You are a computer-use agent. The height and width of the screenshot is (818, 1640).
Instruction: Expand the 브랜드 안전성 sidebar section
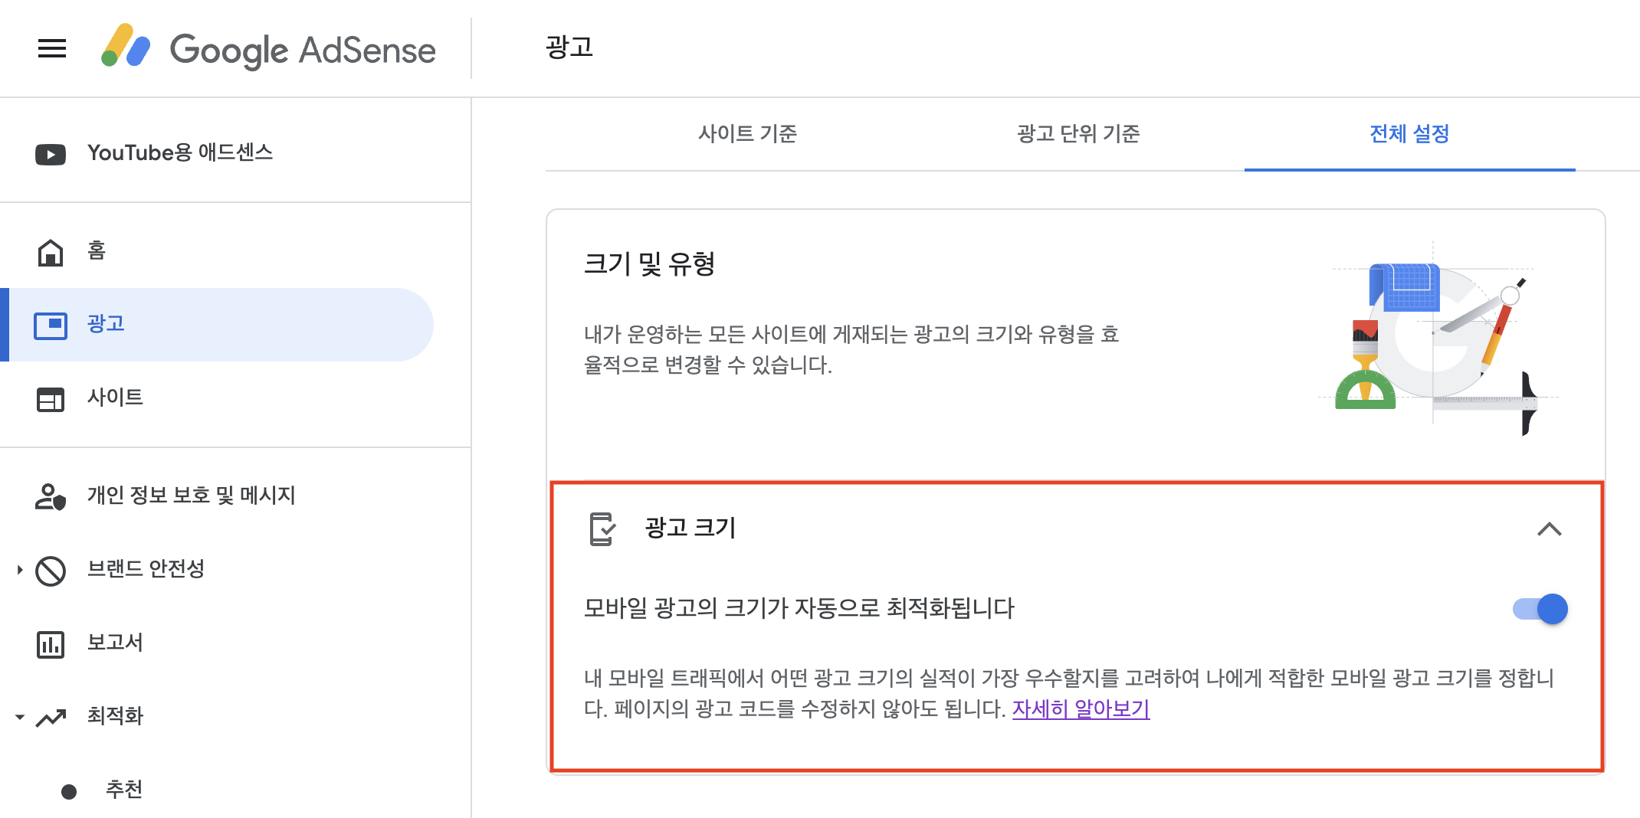coord(18,570)
